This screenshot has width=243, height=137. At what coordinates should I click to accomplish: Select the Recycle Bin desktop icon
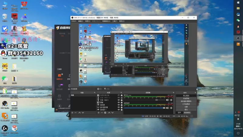tap(5, 18)
